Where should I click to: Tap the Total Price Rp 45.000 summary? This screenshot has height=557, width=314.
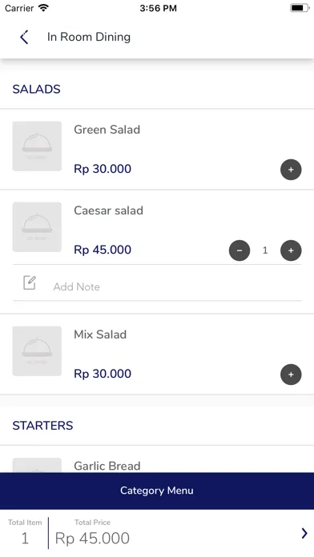(x=92, y=533)
